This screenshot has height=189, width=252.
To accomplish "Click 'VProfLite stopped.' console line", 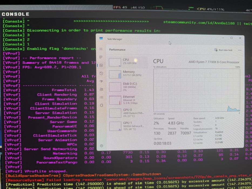I will click(46, 171).
